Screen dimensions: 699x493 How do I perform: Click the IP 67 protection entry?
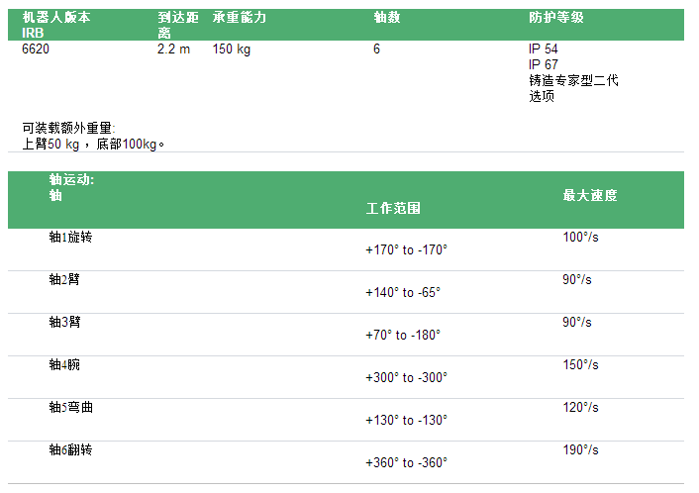coord(544,64)
